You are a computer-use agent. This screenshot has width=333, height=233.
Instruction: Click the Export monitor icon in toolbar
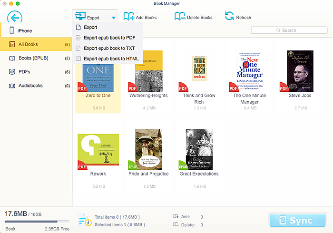pos(80,16)
